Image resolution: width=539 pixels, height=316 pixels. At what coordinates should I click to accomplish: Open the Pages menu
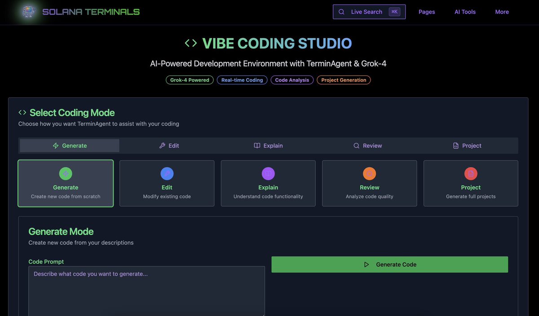click(427, 12)
